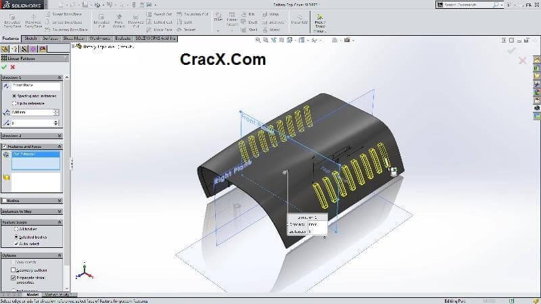Choose the Lofted Cut command
Screen dimensions: 541x304
click(x=159, y=22)
